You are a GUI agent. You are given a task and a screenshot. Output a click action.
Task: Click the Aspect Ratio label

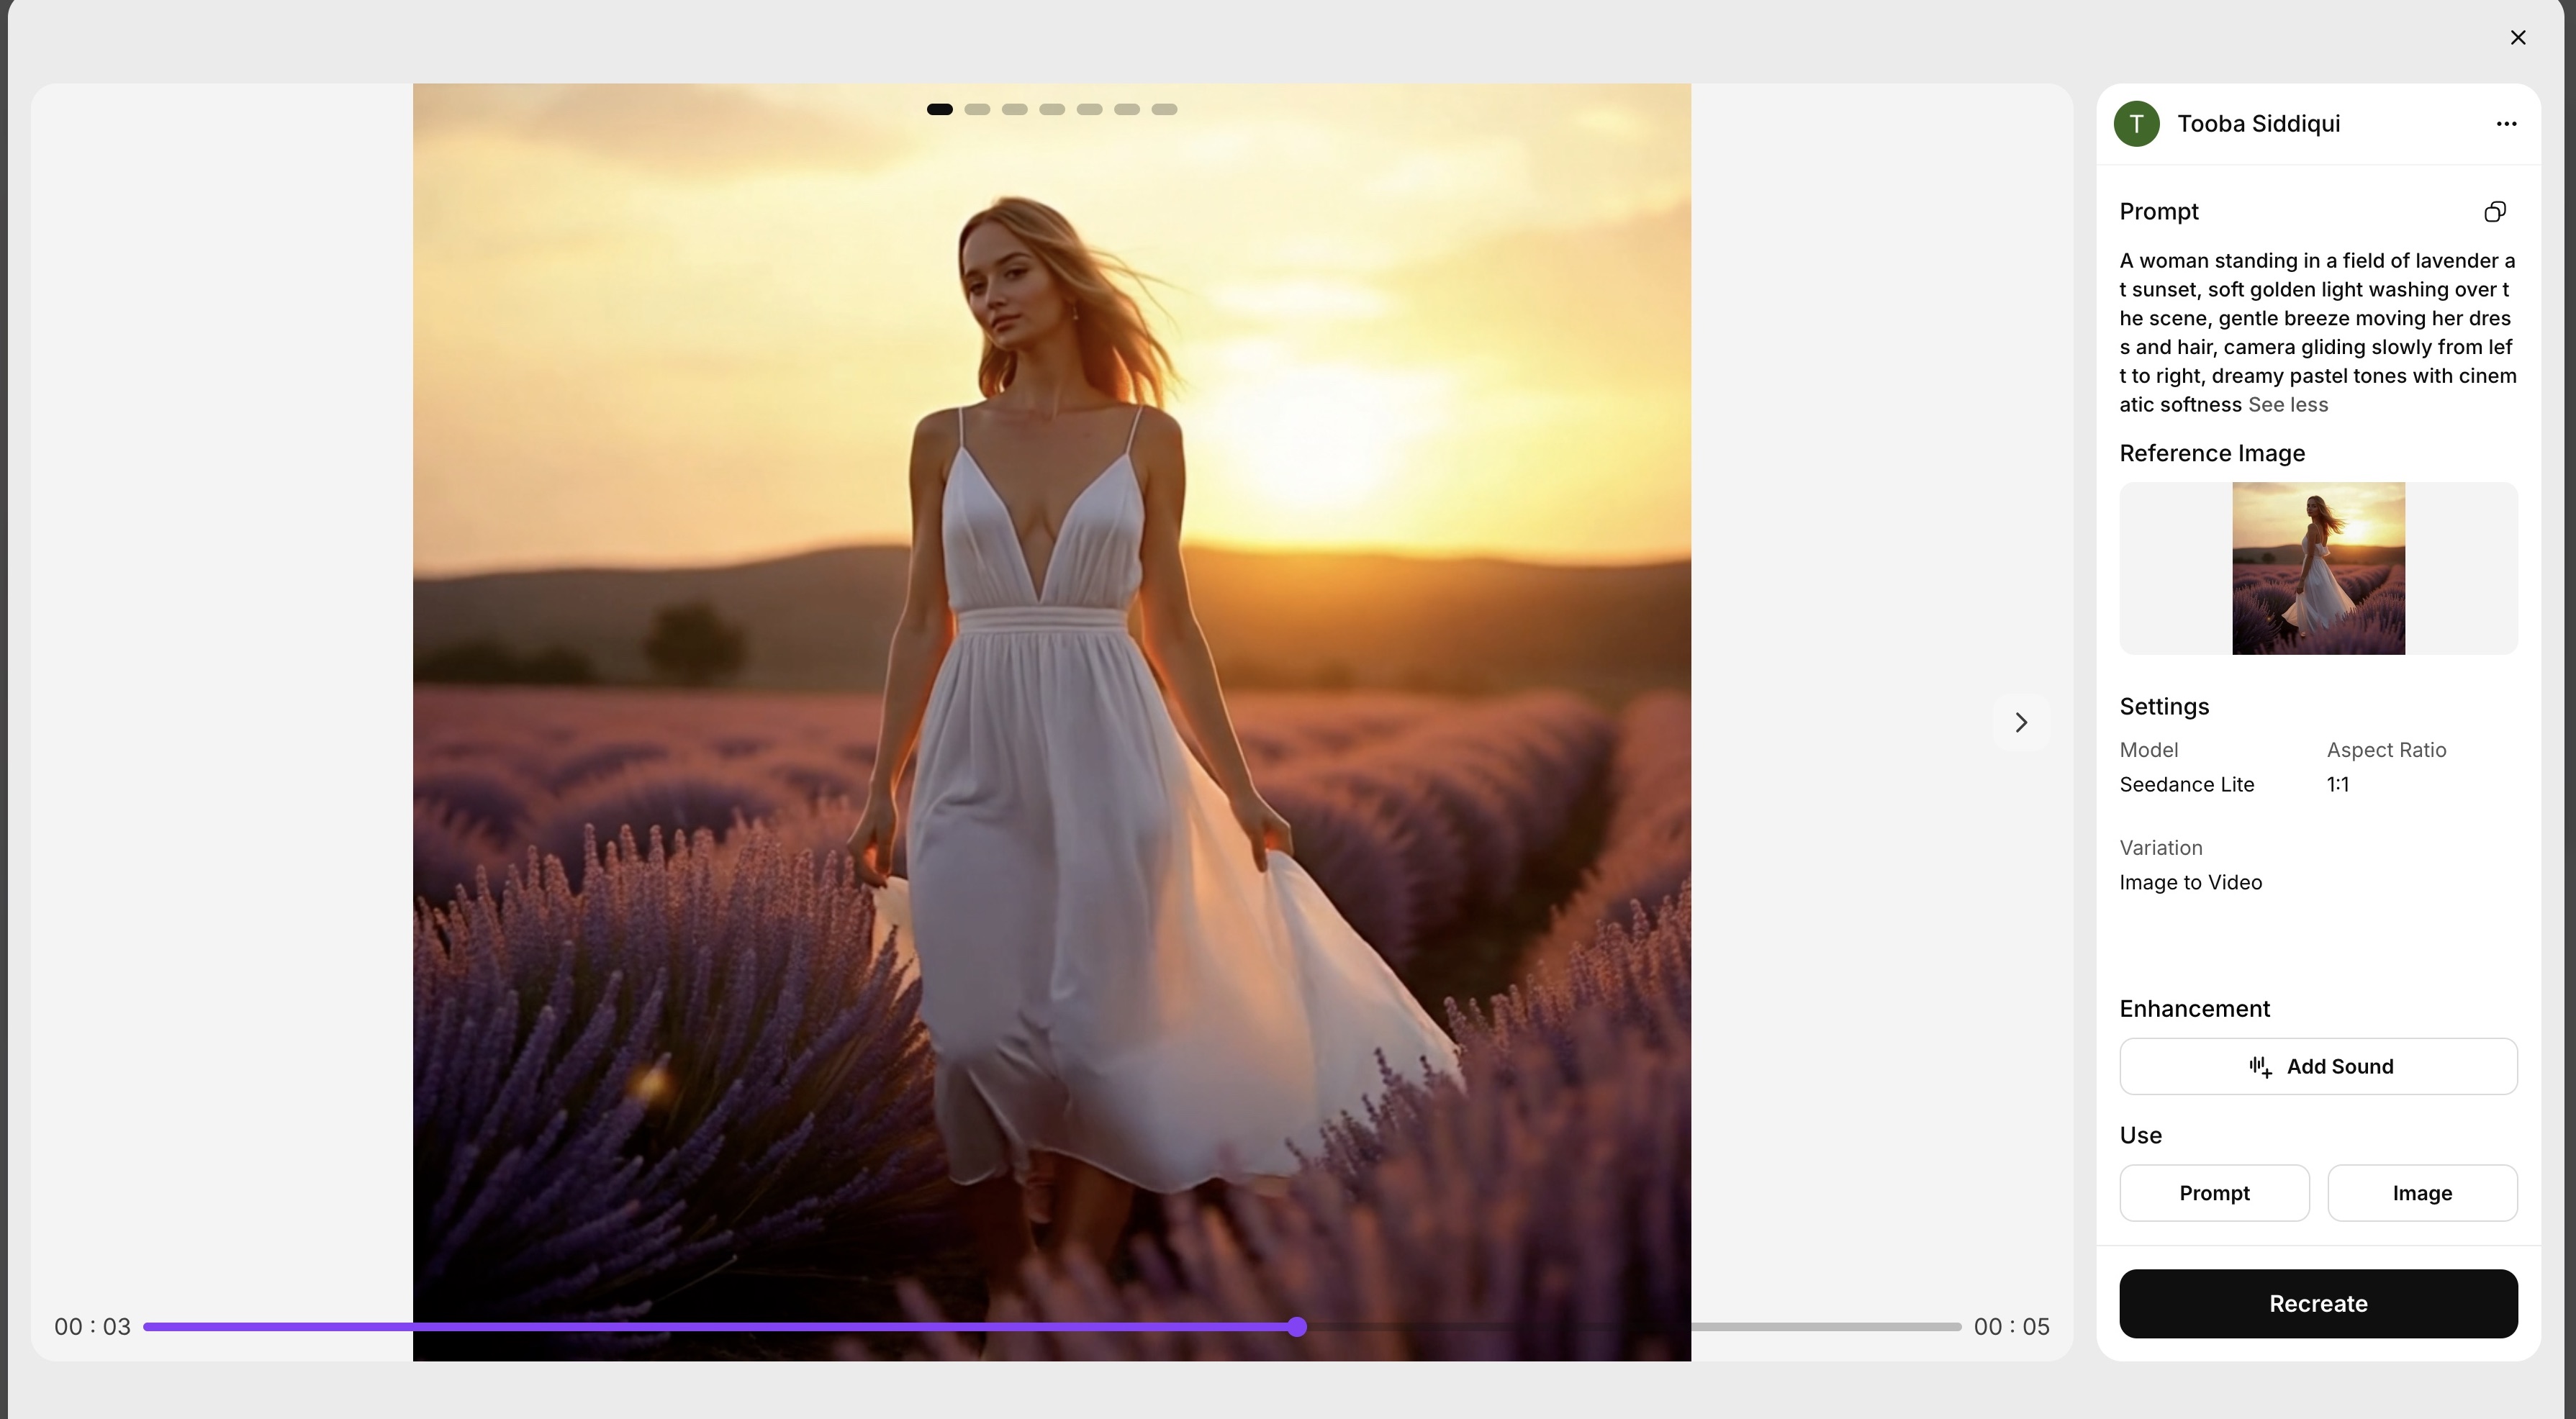(x=2386, y=750)
